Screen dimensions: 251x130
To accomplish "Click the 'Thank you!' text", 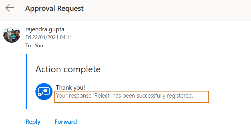I will 70,87.
